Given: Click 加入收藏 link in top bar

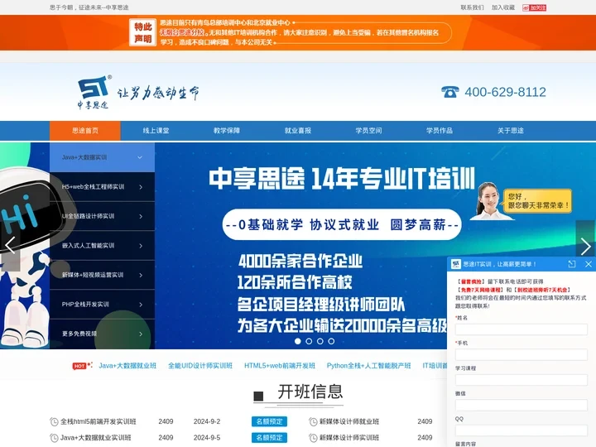Looking at the screenshot, I should (503, 7).
